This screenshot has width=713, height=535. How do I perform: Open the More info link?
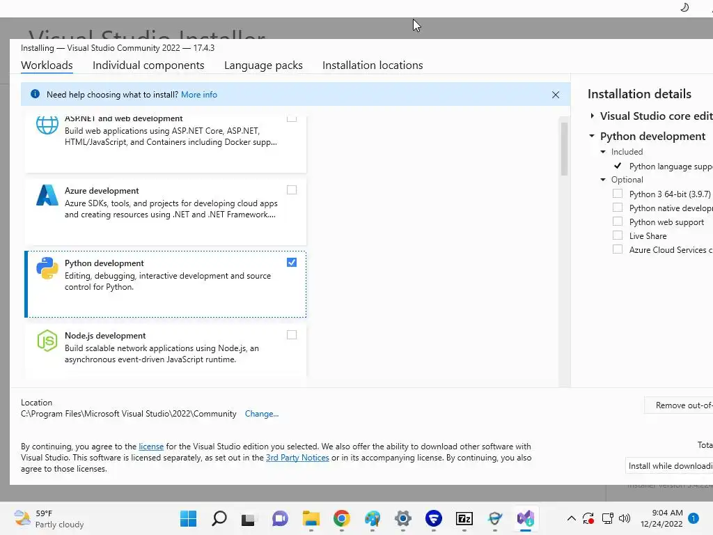coord(199,95)
